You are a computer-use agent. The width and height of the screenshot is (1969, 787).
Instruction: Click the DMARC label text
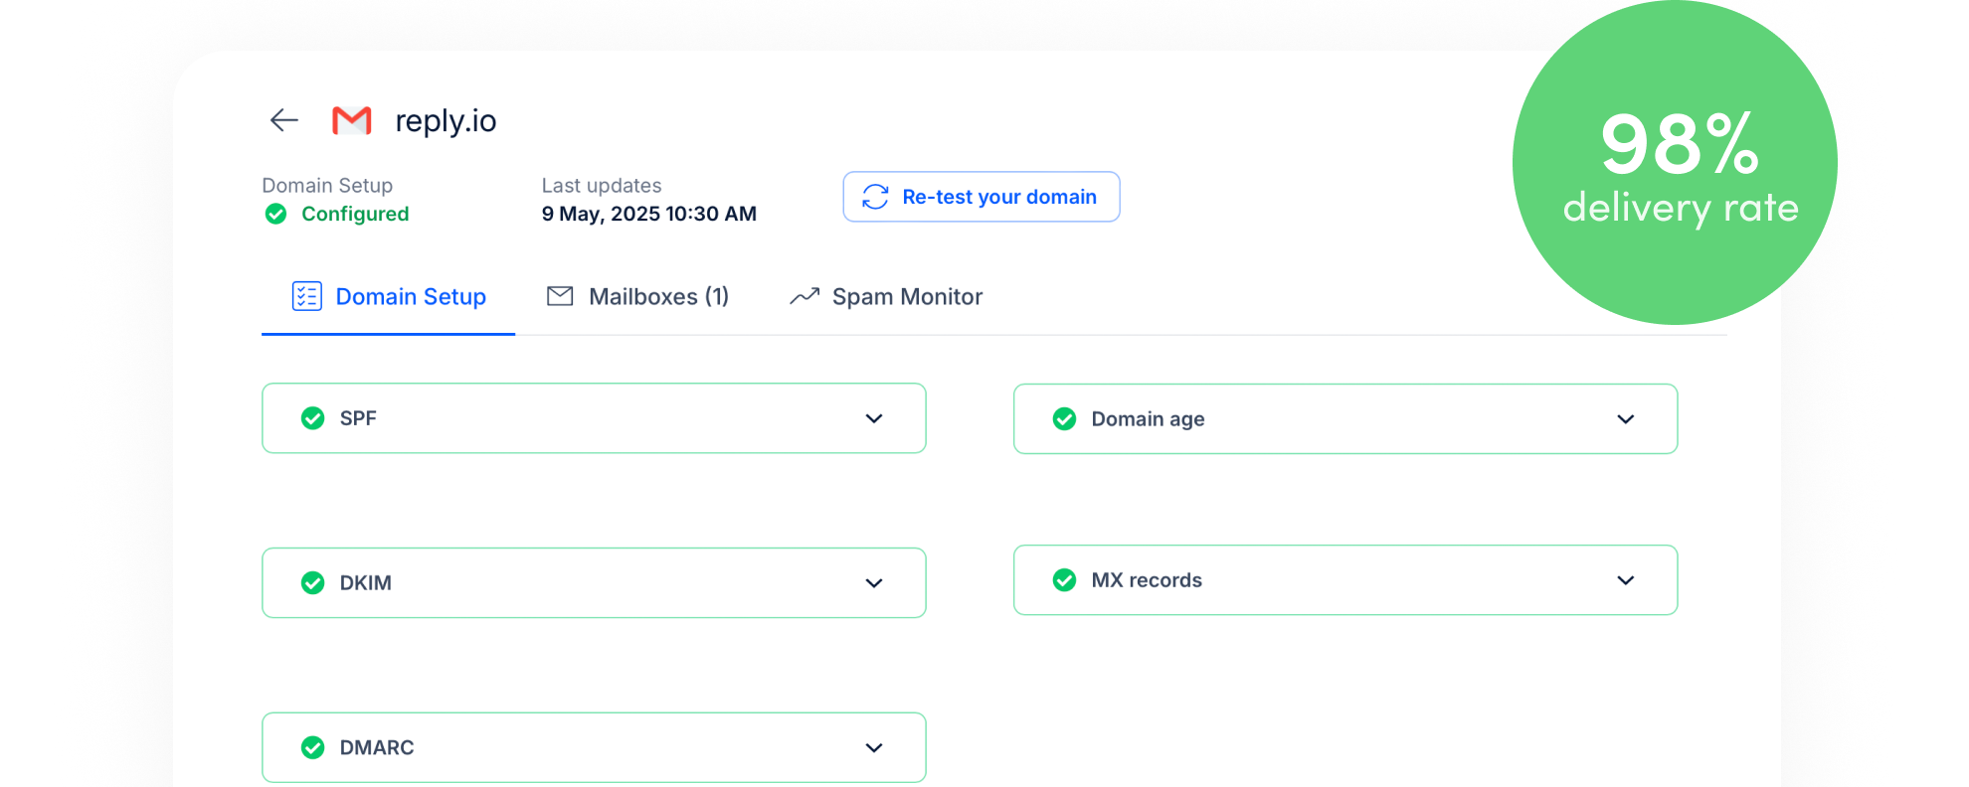(x=377, y=747)
